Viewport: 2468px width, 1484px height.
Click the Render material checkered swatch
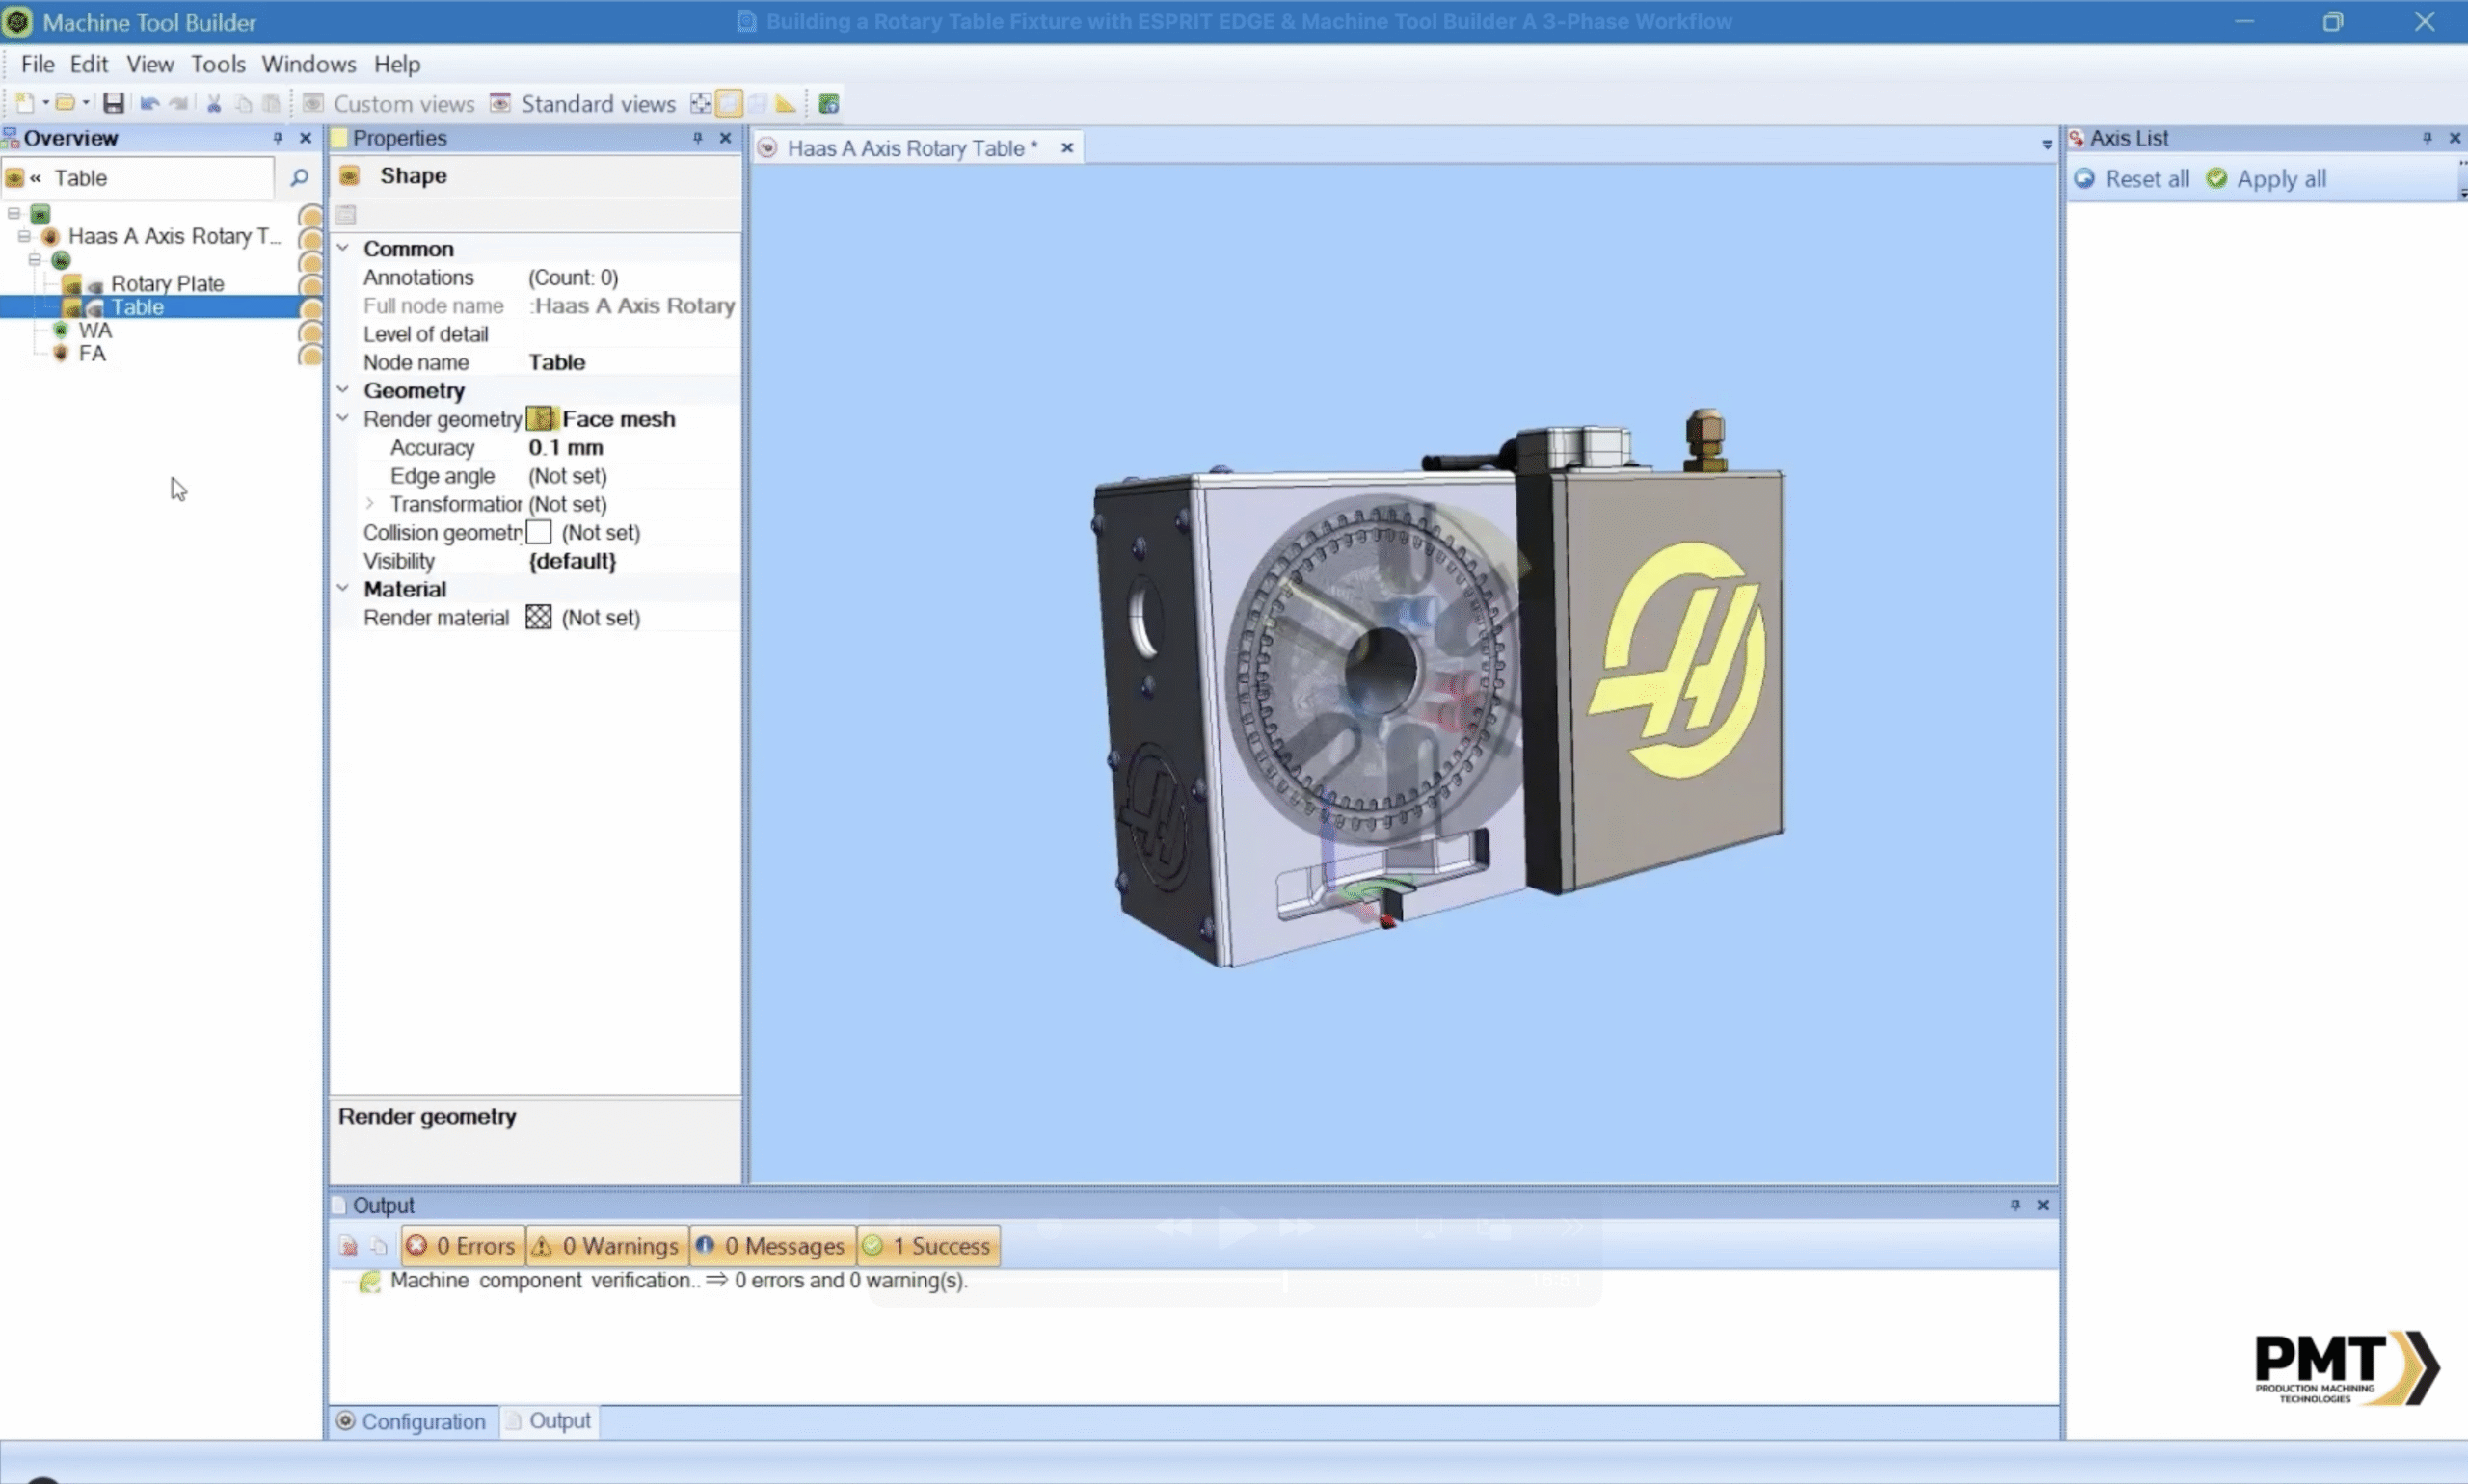click(539, 618)
